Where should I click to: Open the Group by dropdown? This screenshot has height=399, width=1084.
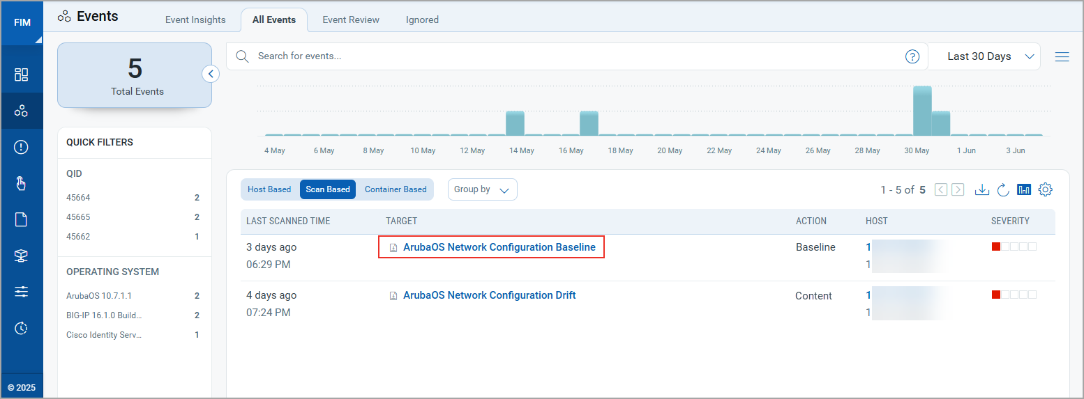(482, 189)
